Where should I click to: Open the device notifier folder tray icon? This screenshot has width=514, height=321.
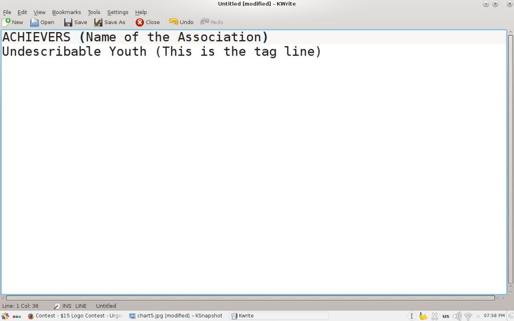pos(423,316)
